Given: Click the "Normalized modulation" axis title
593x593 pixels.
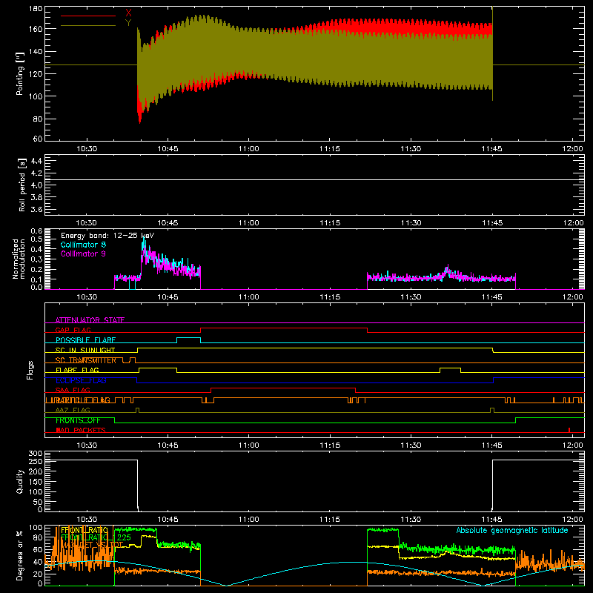Looking at the screenshot, I should coord(19,259).
